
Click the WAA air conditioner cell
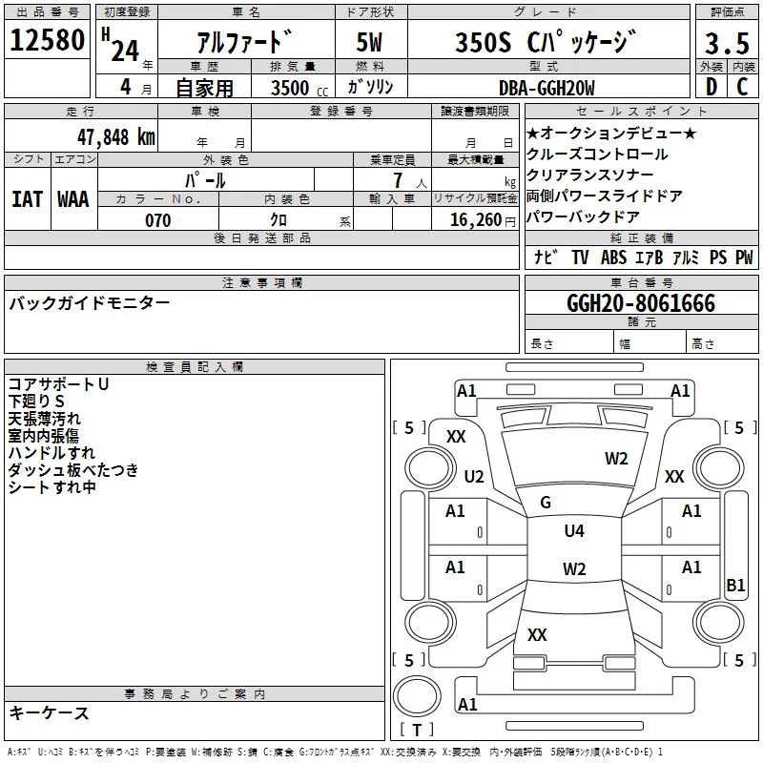click(73, 199)
